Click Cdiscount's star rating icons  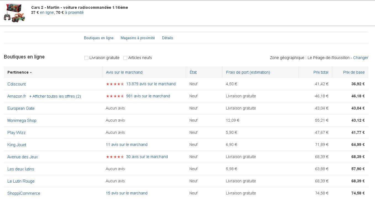coord(115,84)
